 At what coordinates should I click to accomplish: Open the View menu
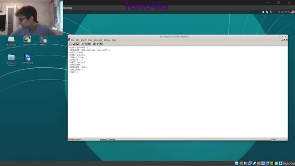click(90, 40)
